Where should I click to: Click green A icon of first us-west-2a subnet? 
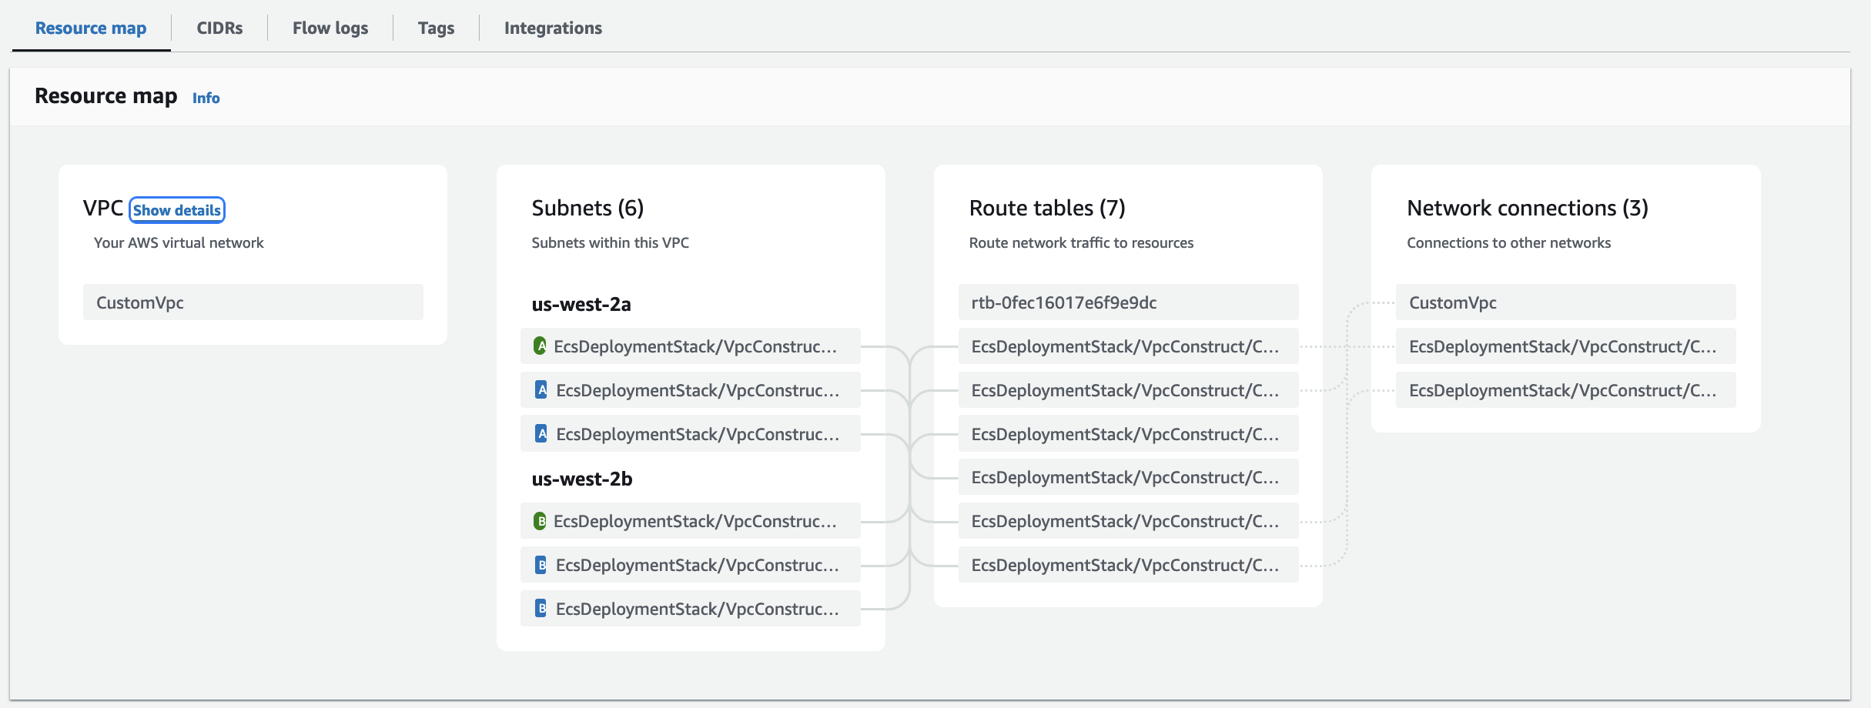pyautogui.click(x=540, y=346)
